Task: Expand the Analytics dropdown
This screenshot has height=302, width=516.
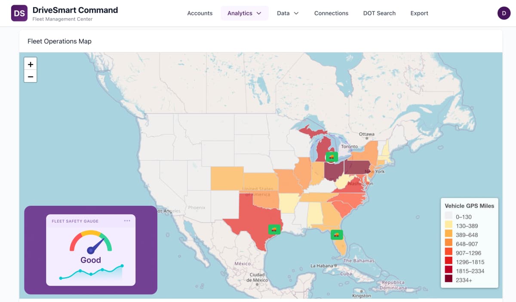Action: (245, 13)
